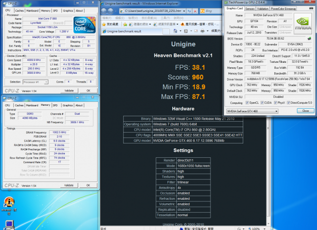Viewport: 317px width, 230px height.
Task: Click Validate button in top CPU-Z window
Action: 69,91
